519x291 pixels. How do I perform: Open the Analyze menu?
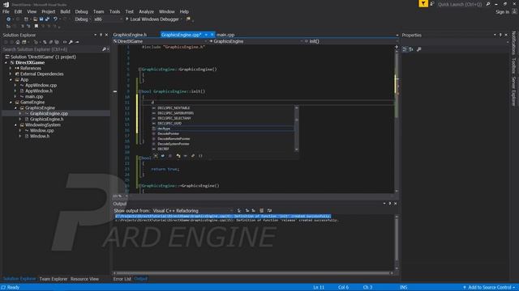pos(146,11)
